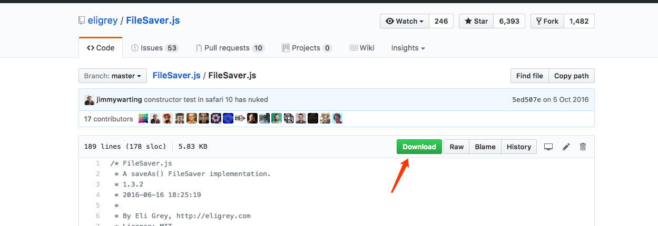Go to the Pull requests tab
Viewport: 658px width, 226px height.
point(230,48)
